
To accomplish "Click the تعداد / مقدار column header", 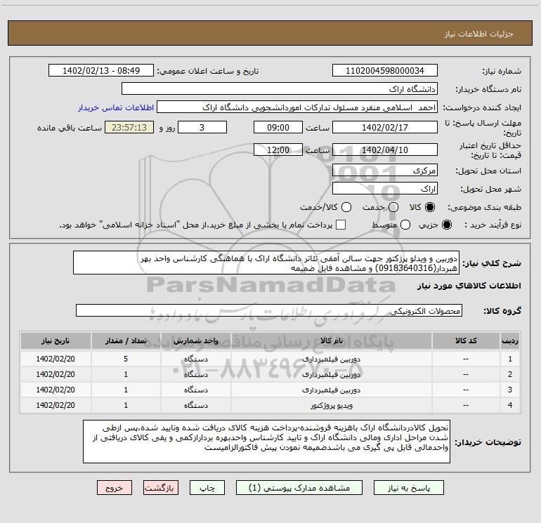I will (x=126, y=341).
